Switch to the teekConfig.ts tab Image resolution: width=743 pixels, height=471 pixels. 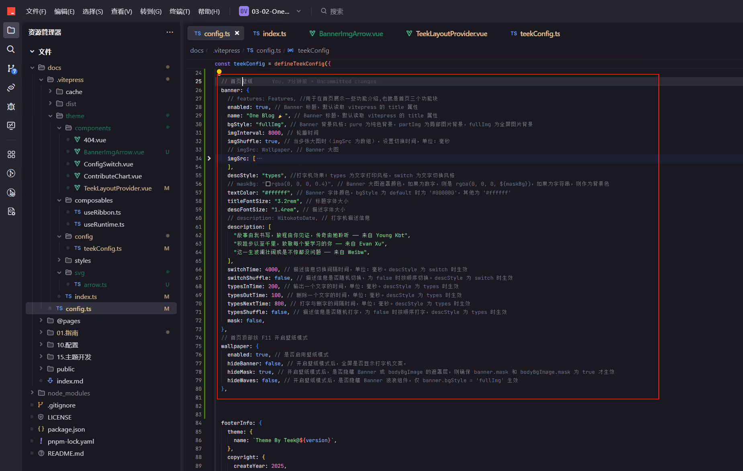coord(535,33)
